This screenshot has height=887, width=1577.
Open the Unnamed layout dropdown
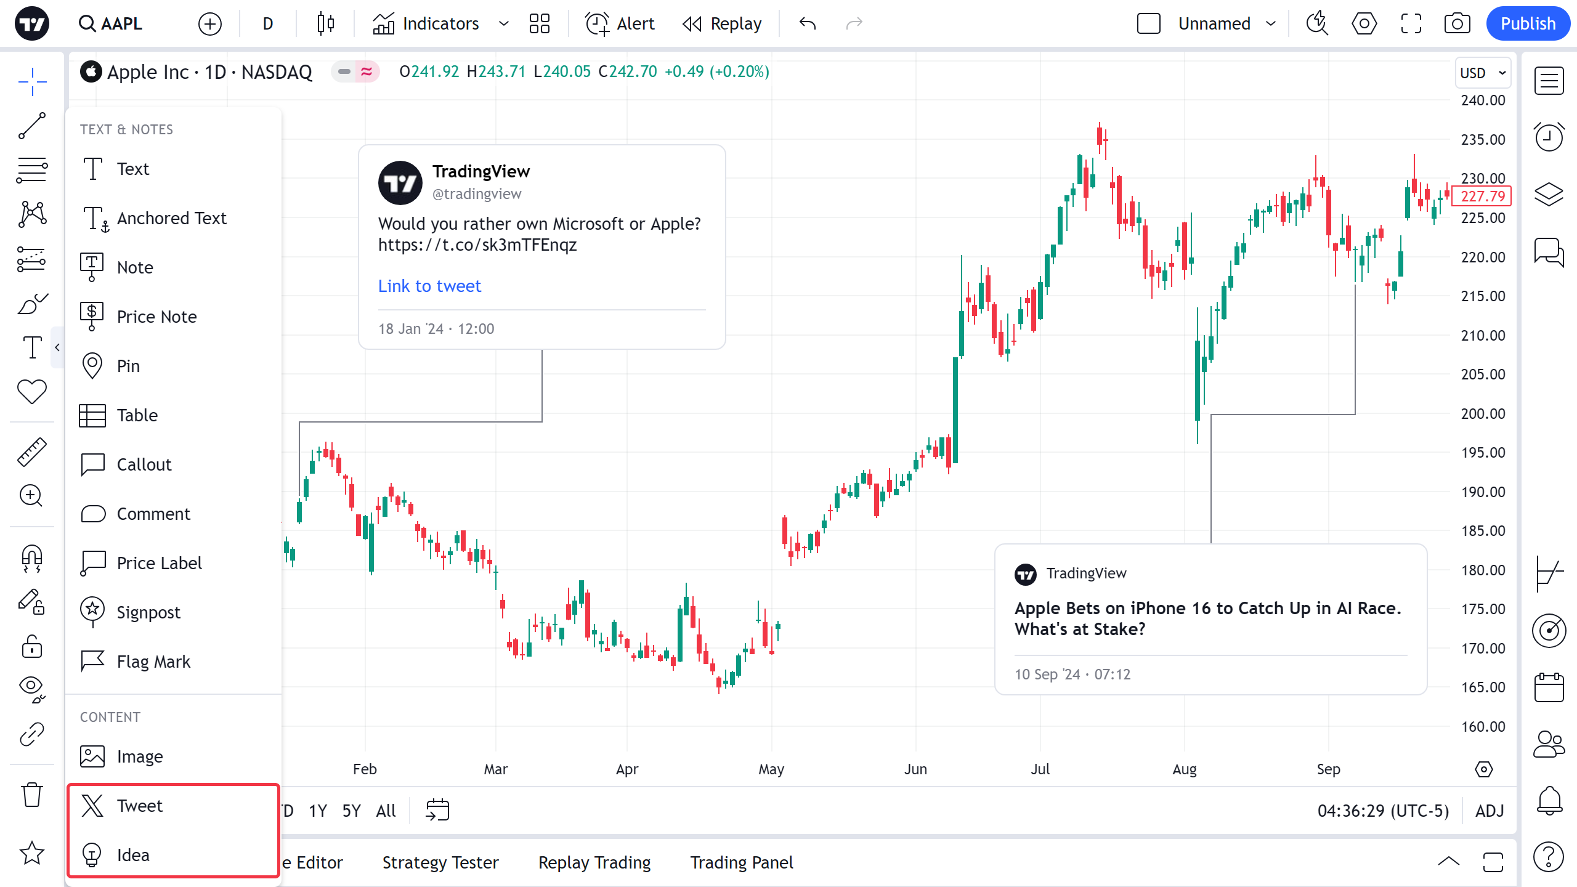[1270, 24]
